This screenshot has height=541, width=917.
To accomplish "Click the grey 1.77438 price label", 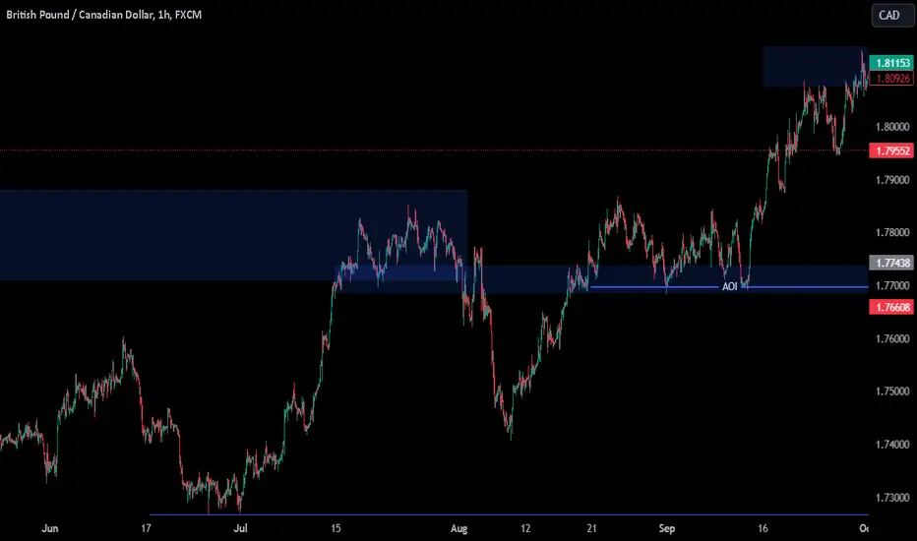I will pyautogui.click(x=891, y=263).
